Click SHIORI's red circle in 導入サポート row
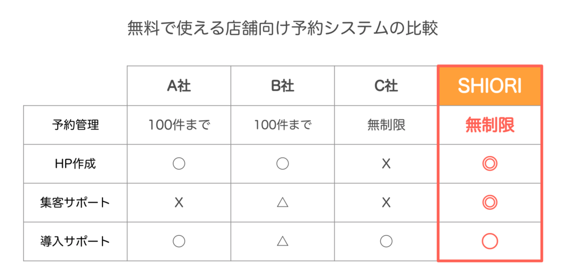The image size is (566, 277). [x=490, y=241]
